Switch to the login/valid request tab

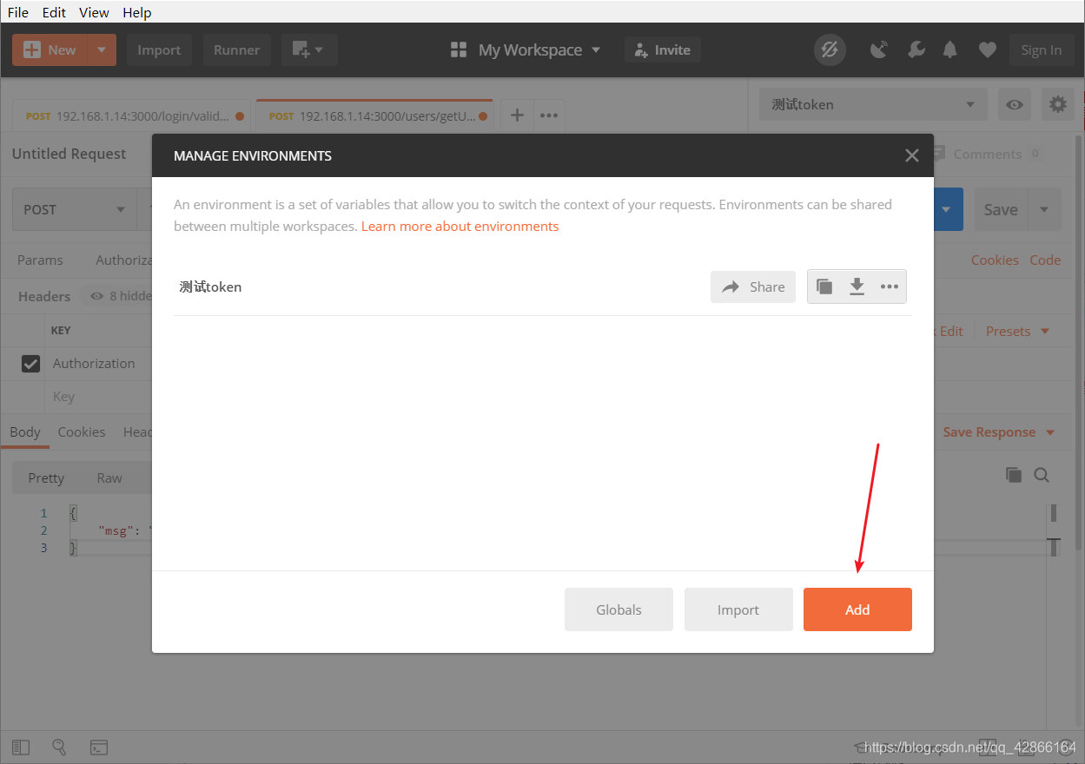[x=132, y=115]
